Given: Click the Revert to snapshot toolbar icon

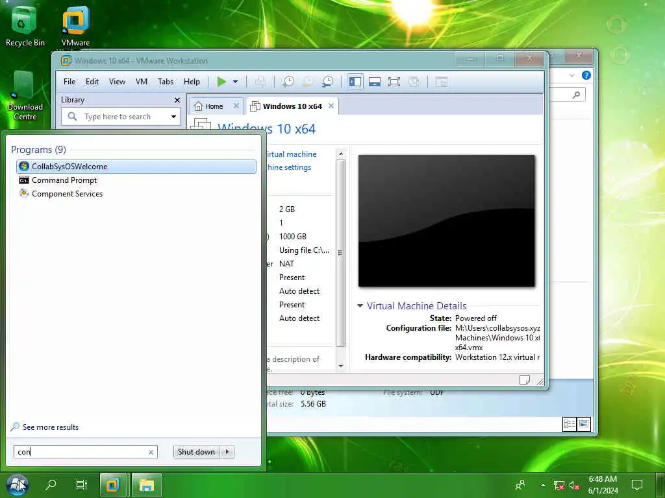Looking at the screenshot, I should pos(308,82).
